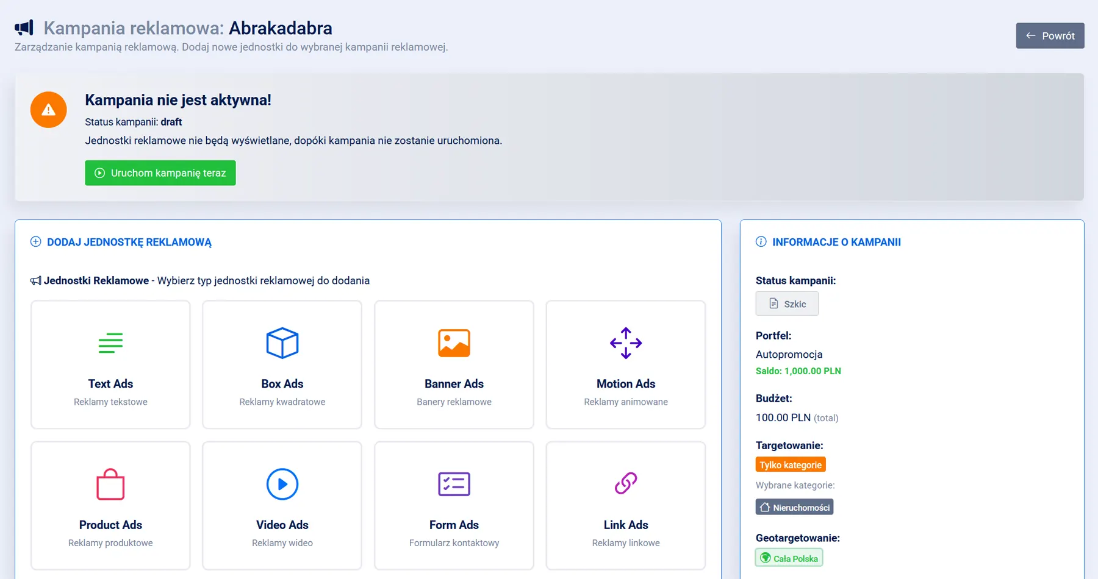Click the Formularz kontaktowy subtitle
Viewport: 1098px width, 579px height.
pyautogui.click(x=454, y=542)
